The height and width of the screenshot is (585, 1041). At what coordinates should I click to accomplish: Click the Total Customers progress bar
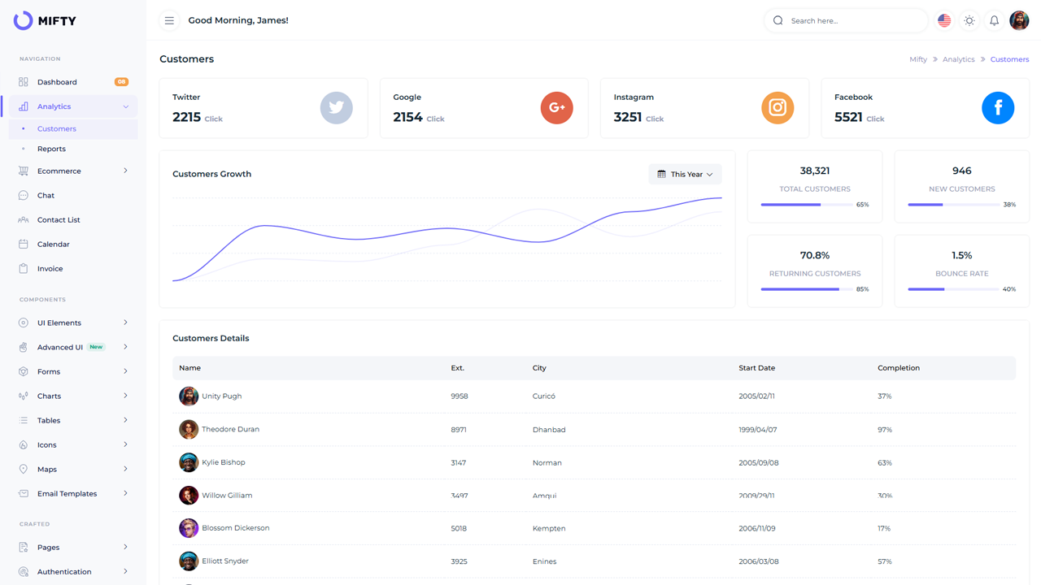coord(791,205)
